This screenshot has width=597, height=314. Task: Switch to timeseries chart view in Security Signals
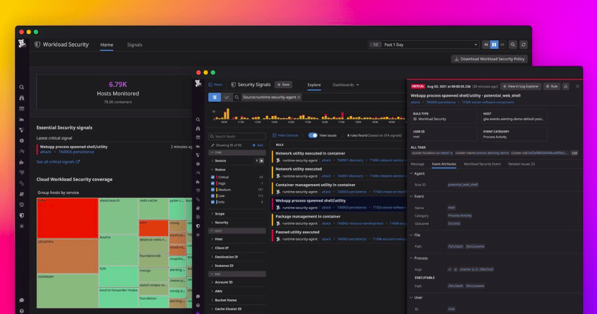pyautogui.click(x=227, y=97)
